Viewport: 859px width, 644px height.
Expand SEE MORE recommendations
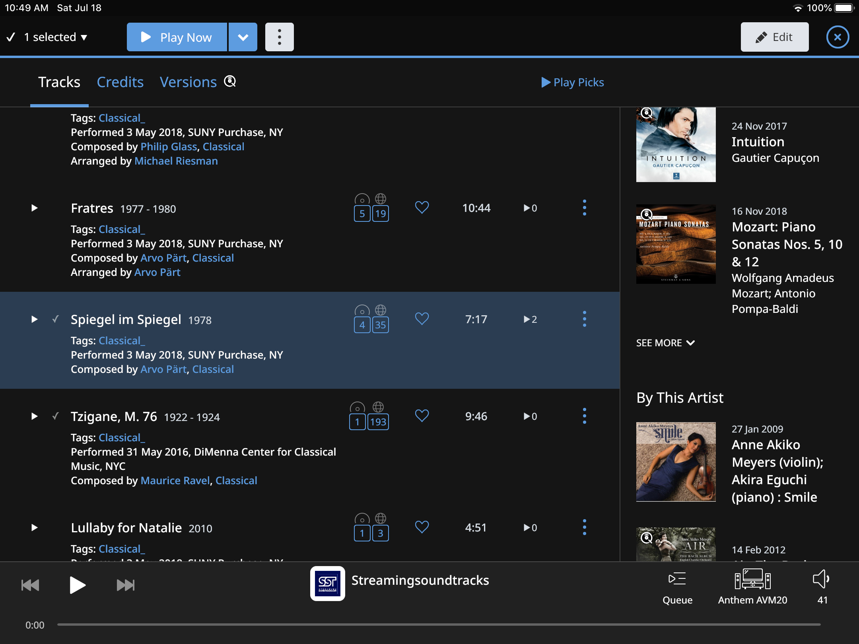(665, 343)
